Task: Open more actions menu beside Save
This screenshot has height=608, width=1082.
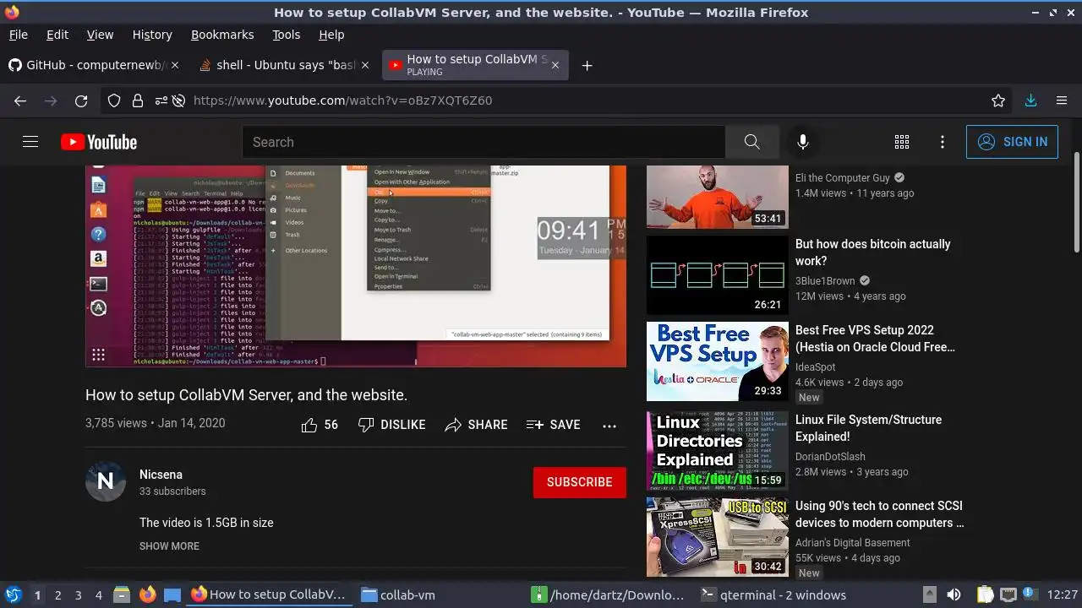Action: [609, 426]
